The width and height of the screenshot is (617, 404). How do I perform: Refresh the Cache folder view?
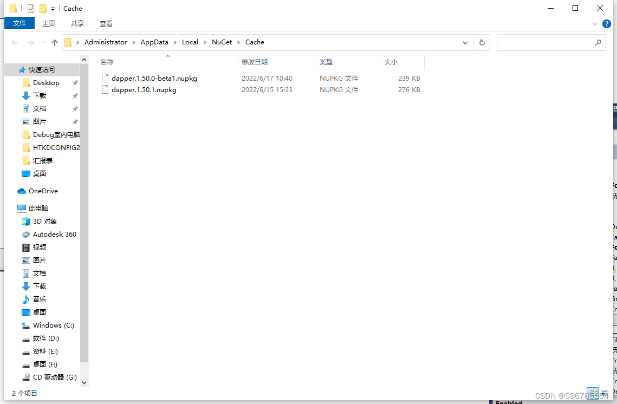point(482,42)
